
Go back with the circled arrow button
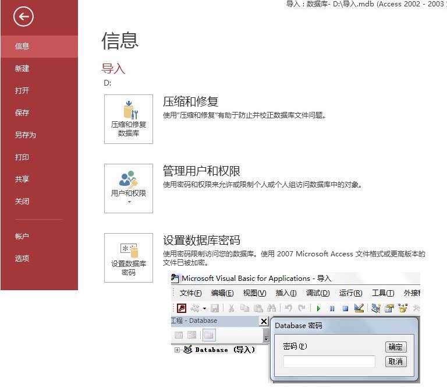[23, 16]
